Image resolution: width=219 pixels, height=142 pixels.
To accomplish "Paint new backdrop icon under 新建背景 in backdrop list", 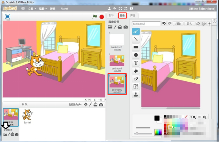I will pos(115,27).
